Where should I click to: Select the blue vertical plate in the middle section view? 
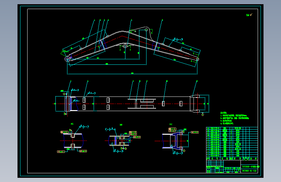[116, 141]
